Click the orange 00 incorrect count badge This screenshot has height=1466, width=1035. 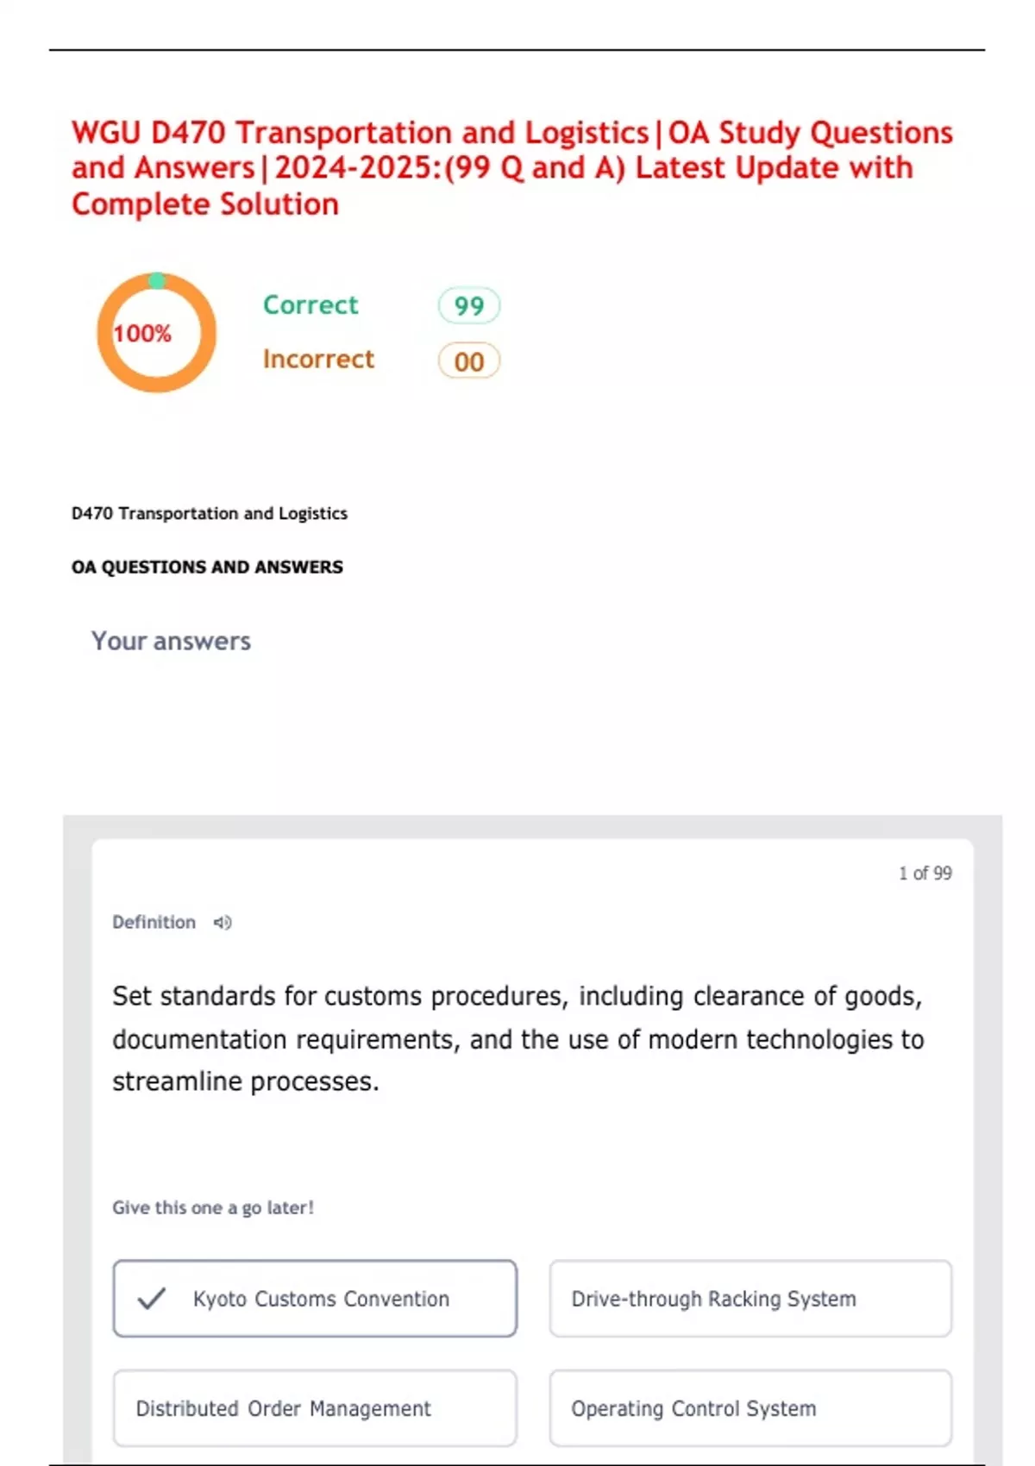click(468, 361)
